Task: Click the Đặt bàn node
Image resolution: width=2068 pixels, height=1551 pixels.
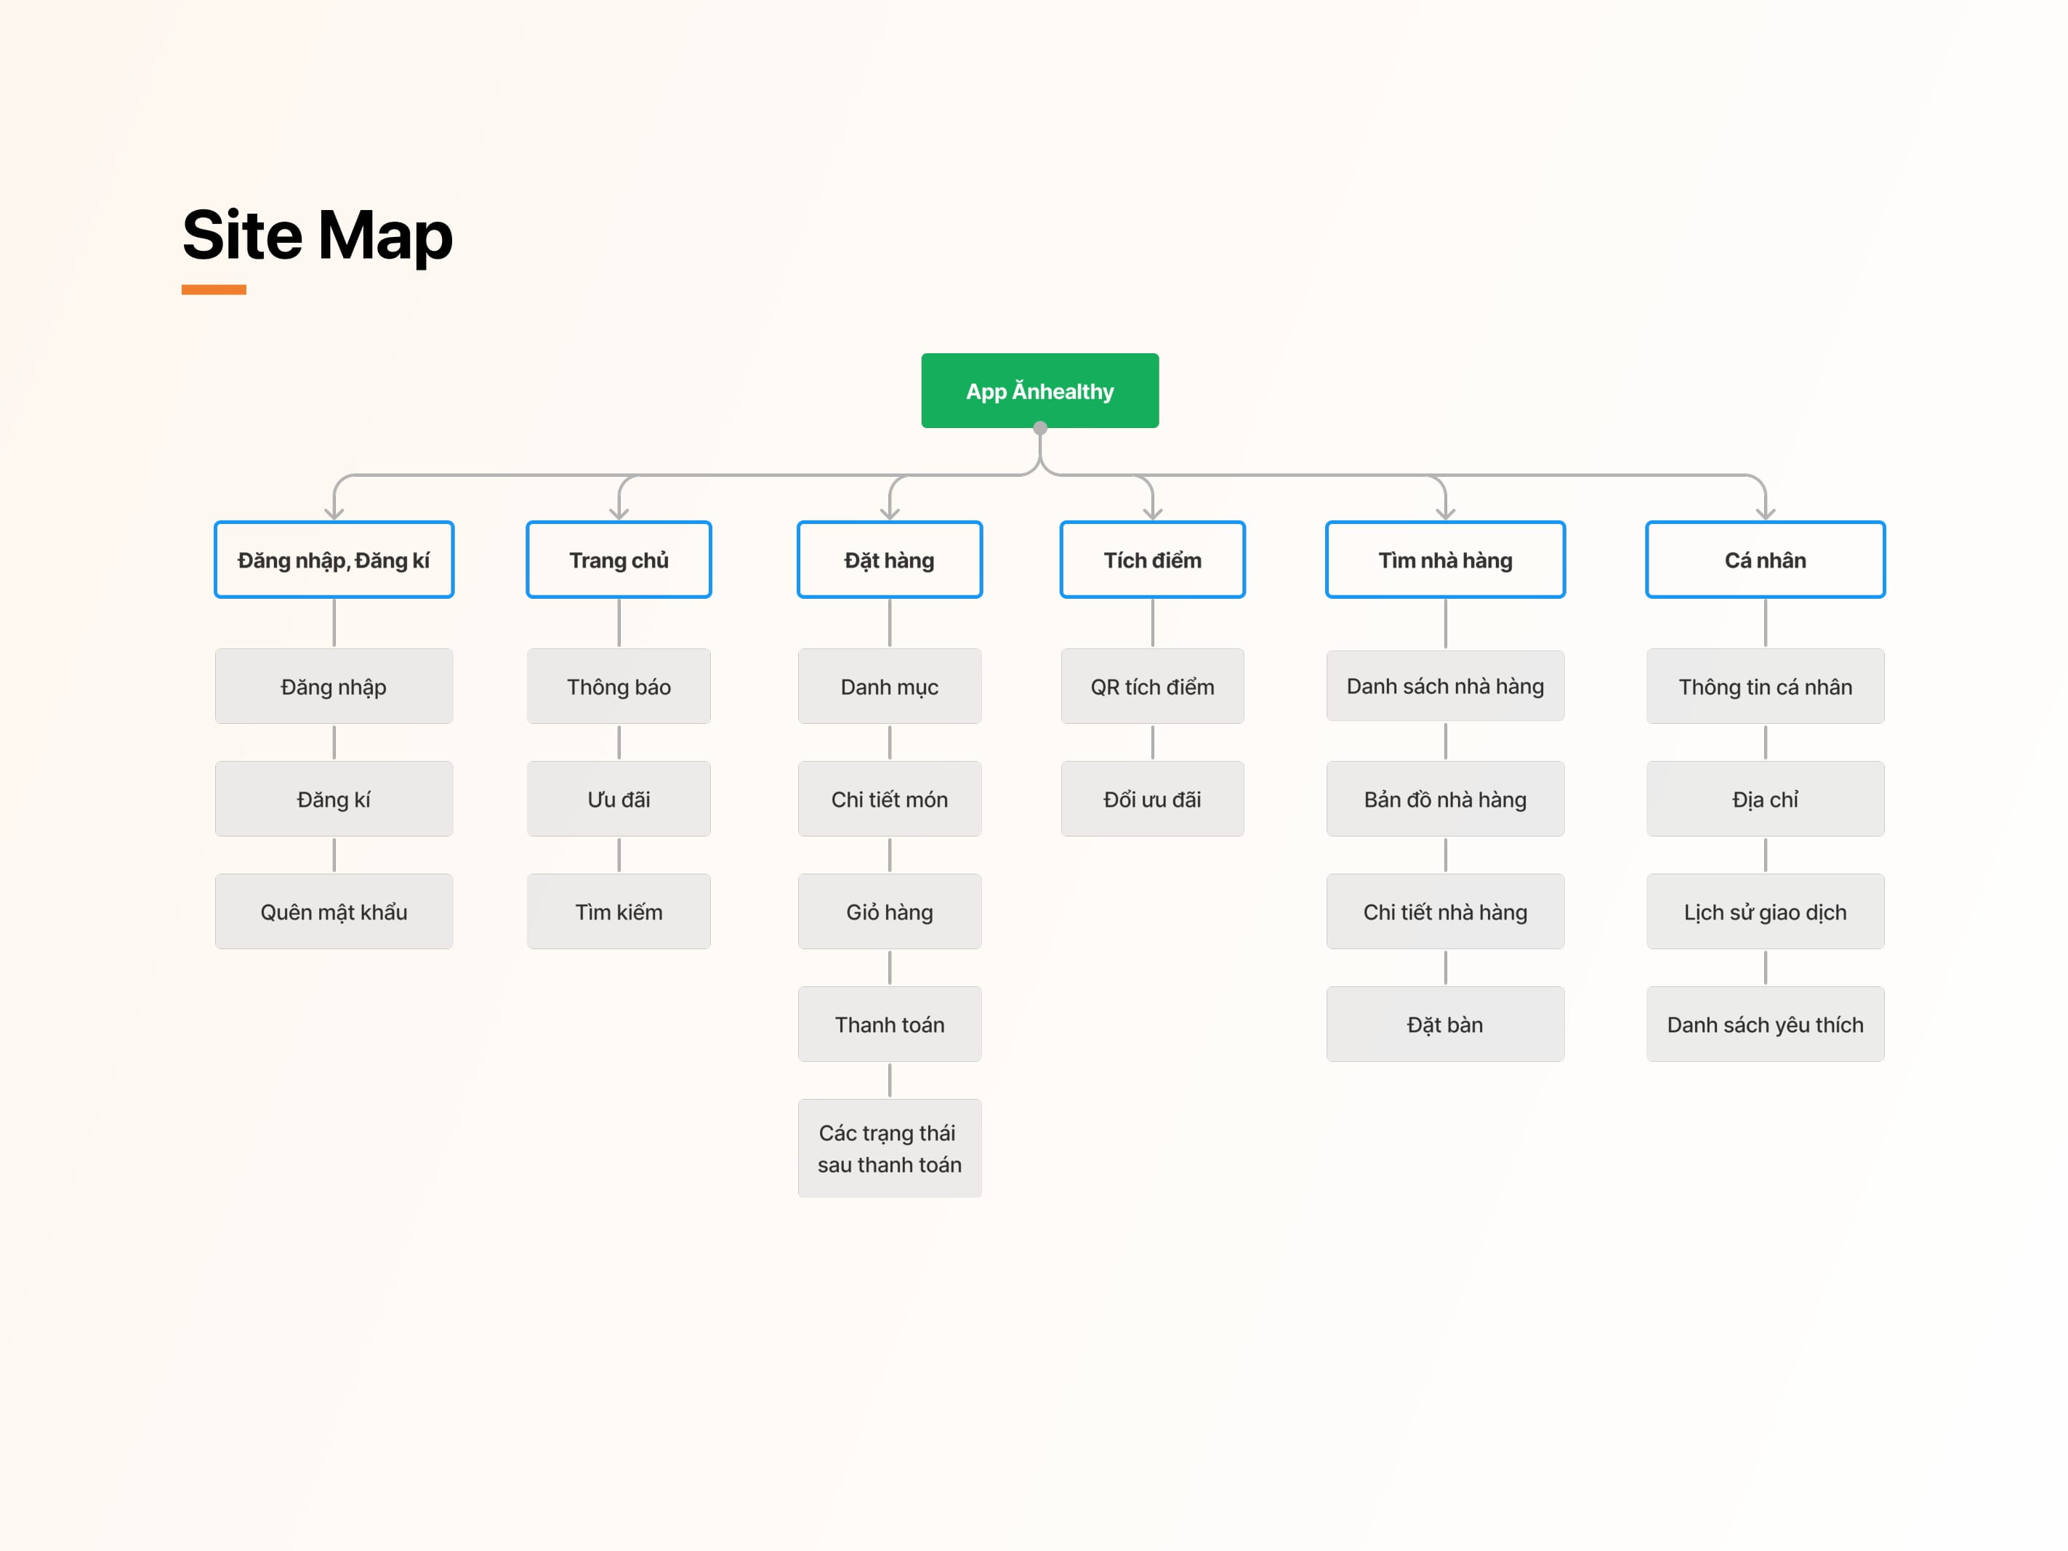Action: (x=1445, y=1024)
